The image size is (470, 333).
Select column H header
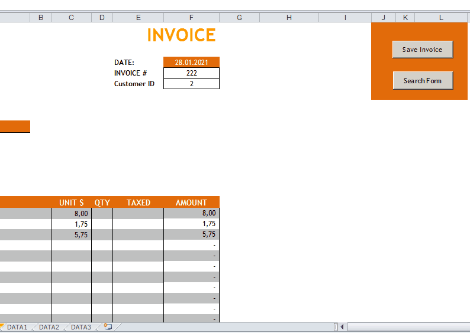(x=289, y=18)
